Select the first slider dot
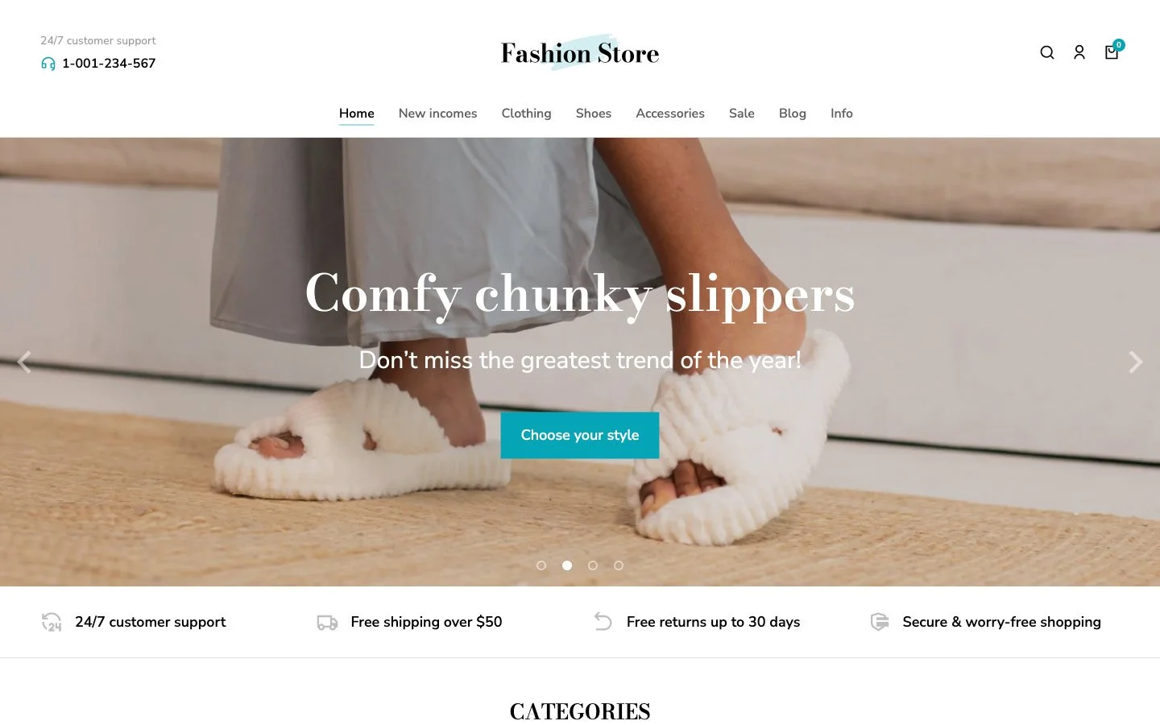Viewport: 1160px width, 725px height. [x=541, y=565]
